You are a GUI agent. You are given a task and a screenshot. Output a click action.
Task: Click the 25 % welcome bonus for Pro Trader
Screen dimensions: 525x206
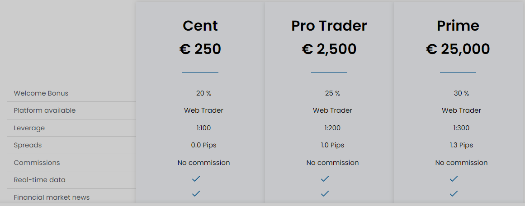(332, 93)
